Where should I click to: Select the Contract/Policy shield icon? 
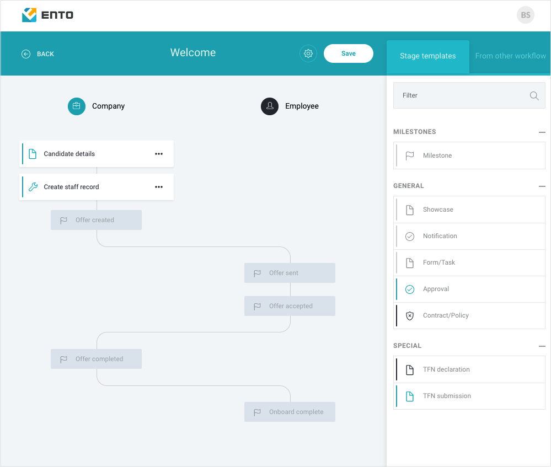410,315
